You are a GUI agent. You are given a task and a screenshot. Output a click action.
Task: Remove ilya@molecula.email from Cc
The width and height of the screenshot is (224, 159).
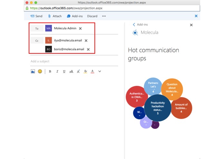pyautogui.click(x=86, y=41)
